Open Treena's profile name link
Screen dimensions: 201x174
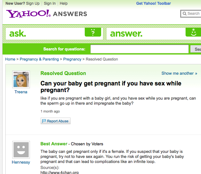pyautogui.click(x=21, y=92)
